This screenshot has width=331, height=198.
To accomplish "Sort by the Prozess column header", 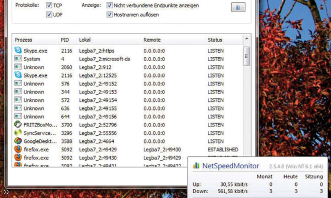I will pos(35,40).
